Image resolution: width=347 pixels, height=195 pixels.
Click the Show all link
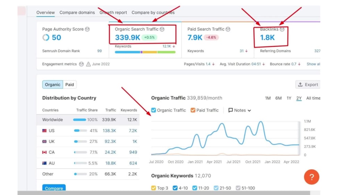coord(313,64)
